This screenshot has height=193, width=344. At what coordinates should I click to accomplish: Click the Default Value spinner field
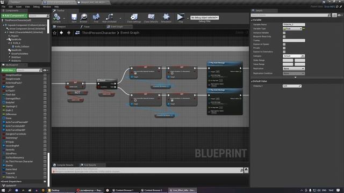tap(292, 86)
